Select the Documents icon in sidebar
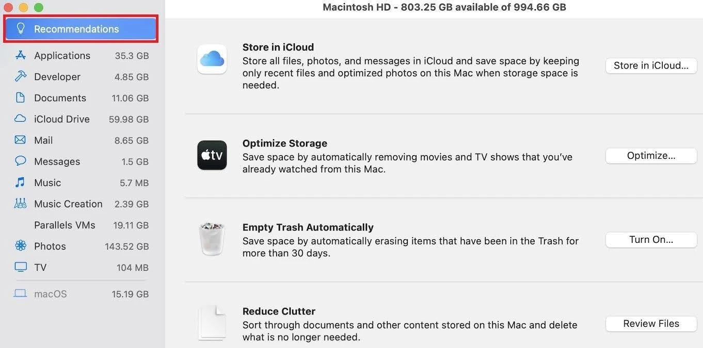Image resolution: width=703 pixels, height=348 pixels. 21,97
